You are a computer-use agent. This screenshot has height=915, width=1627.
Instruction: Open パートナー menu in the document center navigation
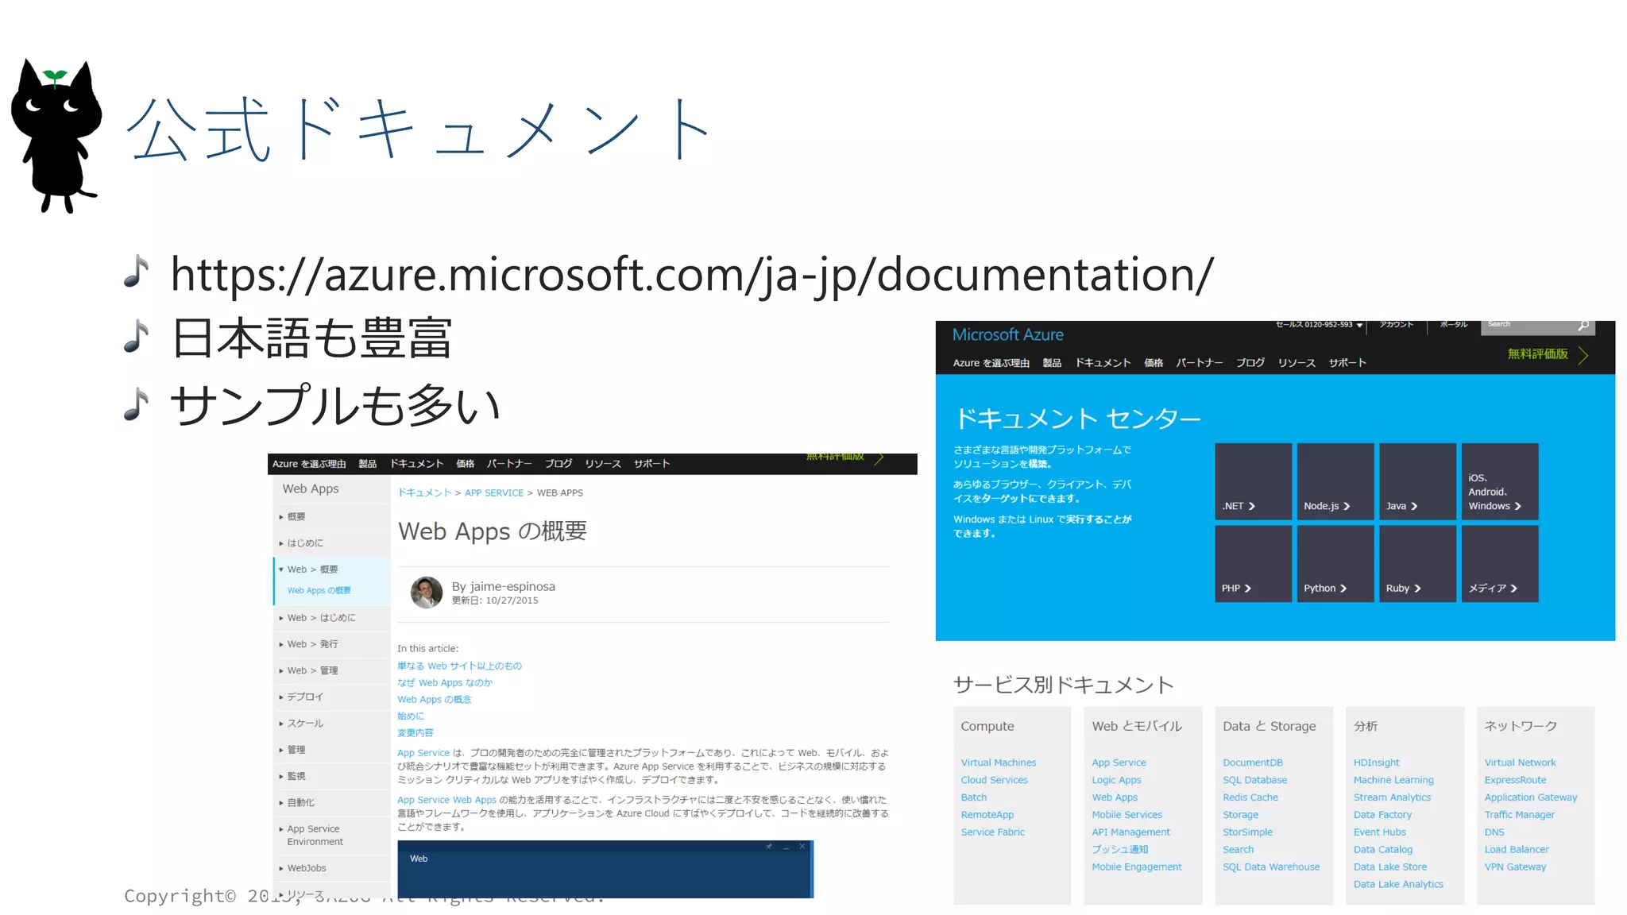1200,363
